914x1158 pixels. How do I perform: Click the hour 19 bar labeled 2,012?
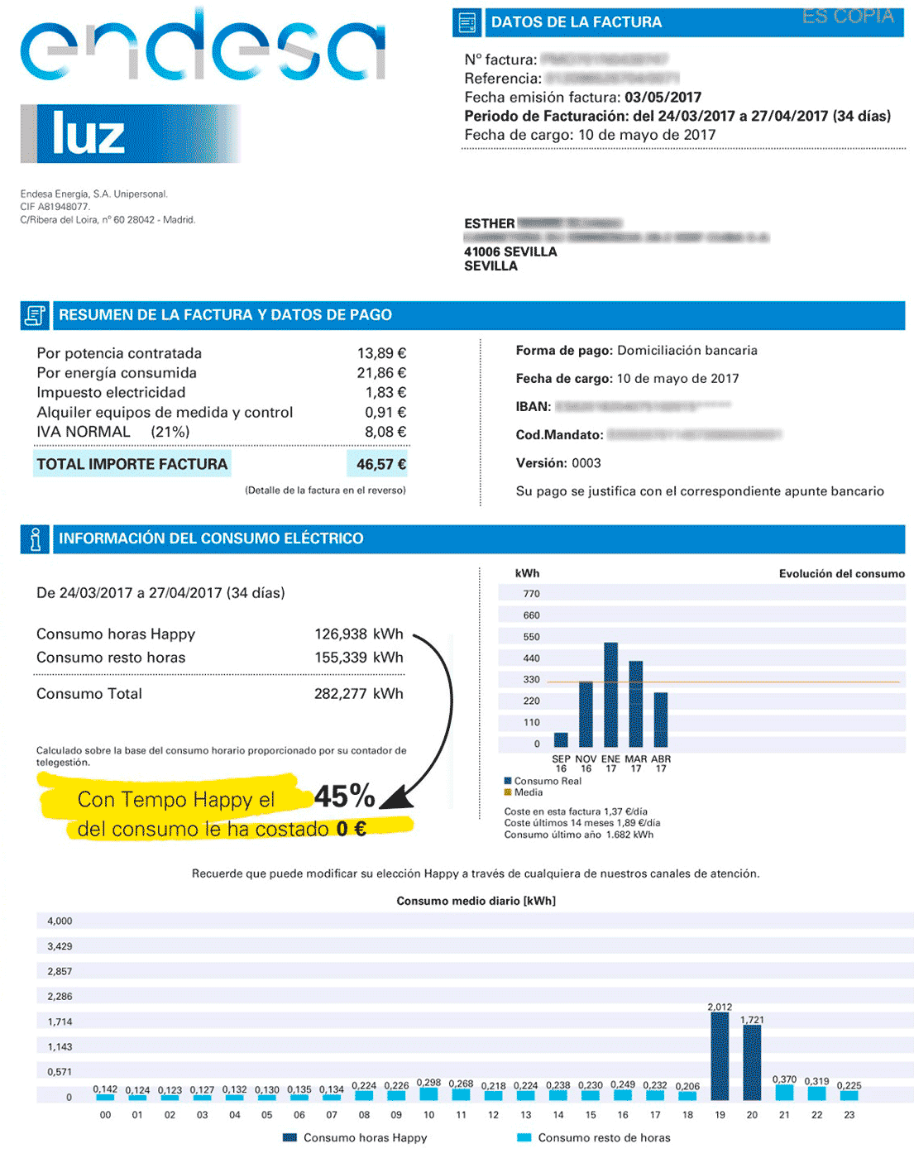coord(720,1056)
